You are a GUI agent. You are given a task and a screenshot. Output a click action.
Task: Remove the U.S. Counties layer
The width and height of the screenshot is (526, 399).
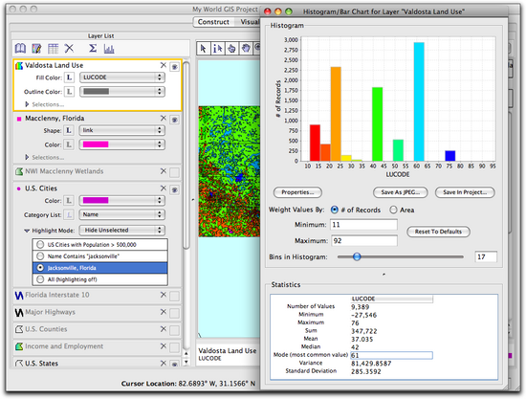pyautogui.click(x=163, y=329)
